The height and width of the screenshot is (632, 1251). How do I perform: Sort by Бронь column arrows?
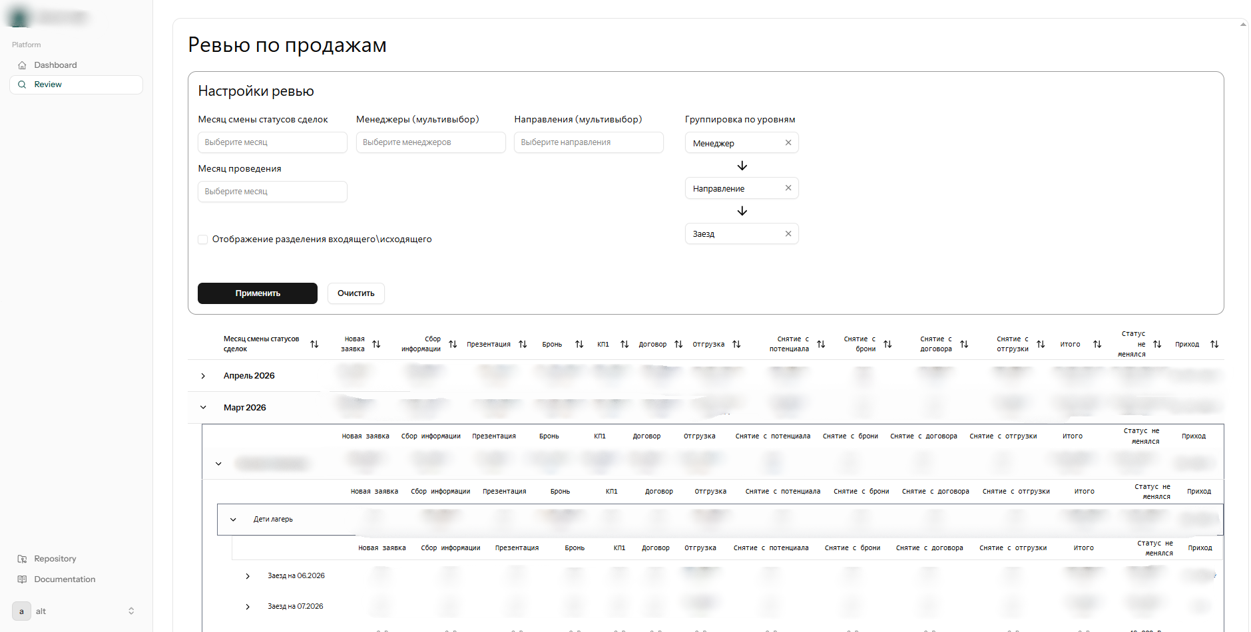point(579,344)
